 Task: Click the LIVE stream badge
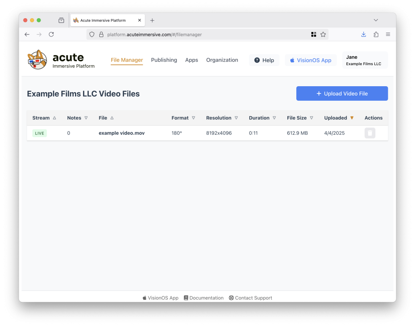point(39,133)
